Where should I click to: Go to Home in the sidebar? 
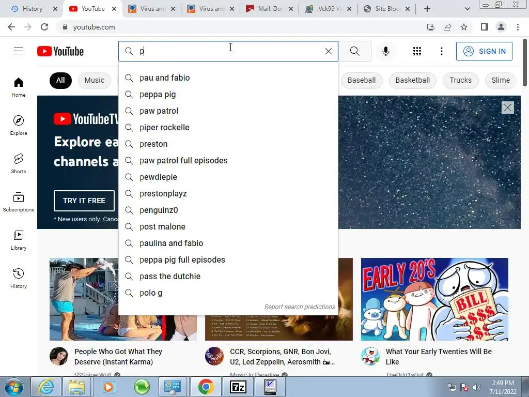19,87
